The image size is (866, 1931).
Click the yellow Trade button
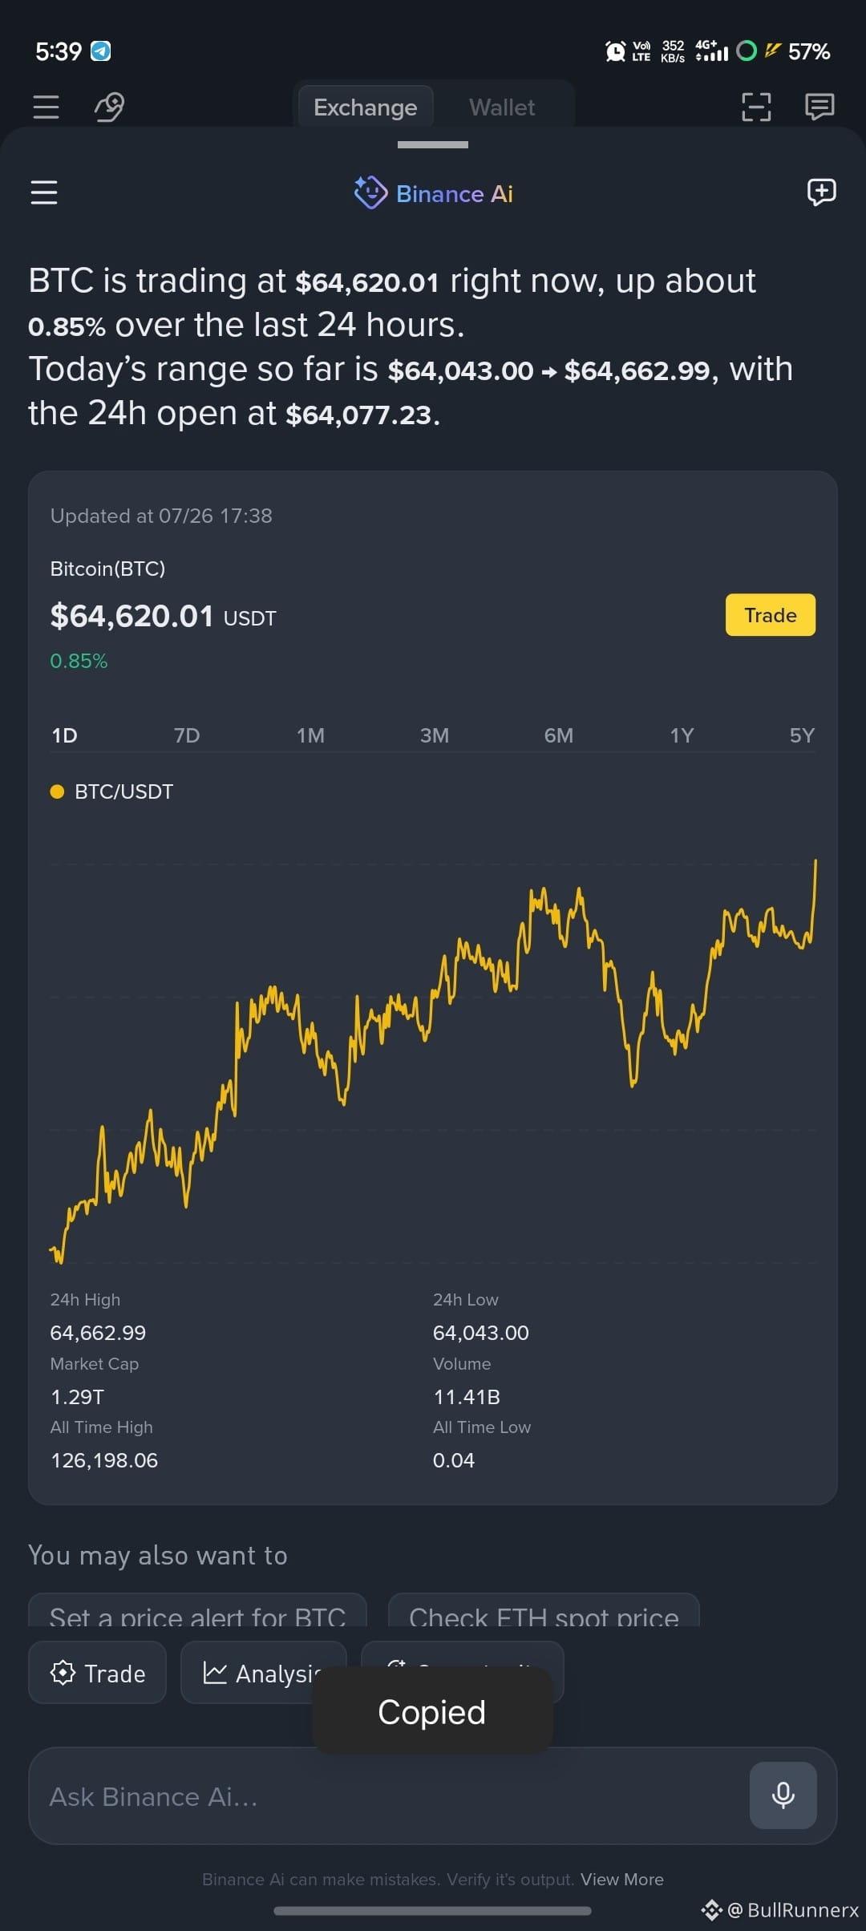click(x=771, y=615)
